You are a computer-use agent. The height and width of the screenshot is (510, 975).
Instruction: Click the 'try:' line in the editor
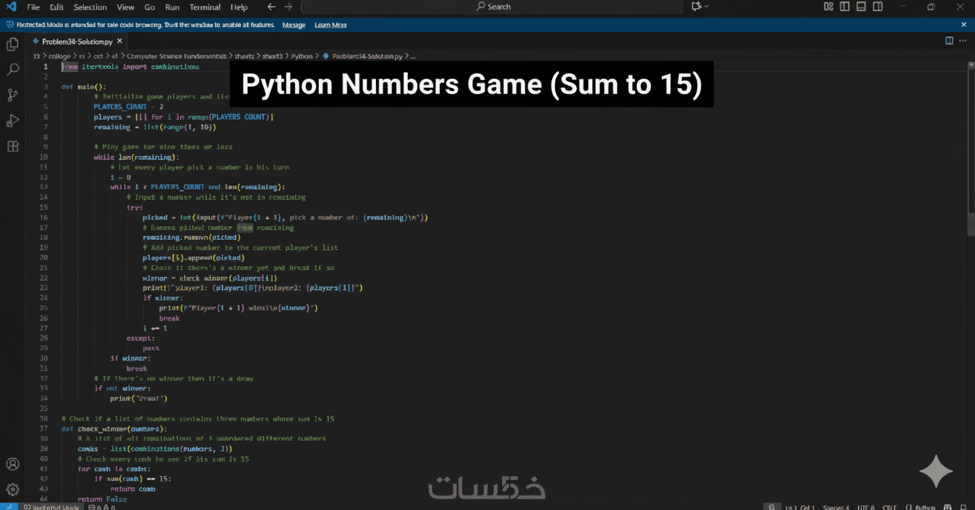pos(134,207)
